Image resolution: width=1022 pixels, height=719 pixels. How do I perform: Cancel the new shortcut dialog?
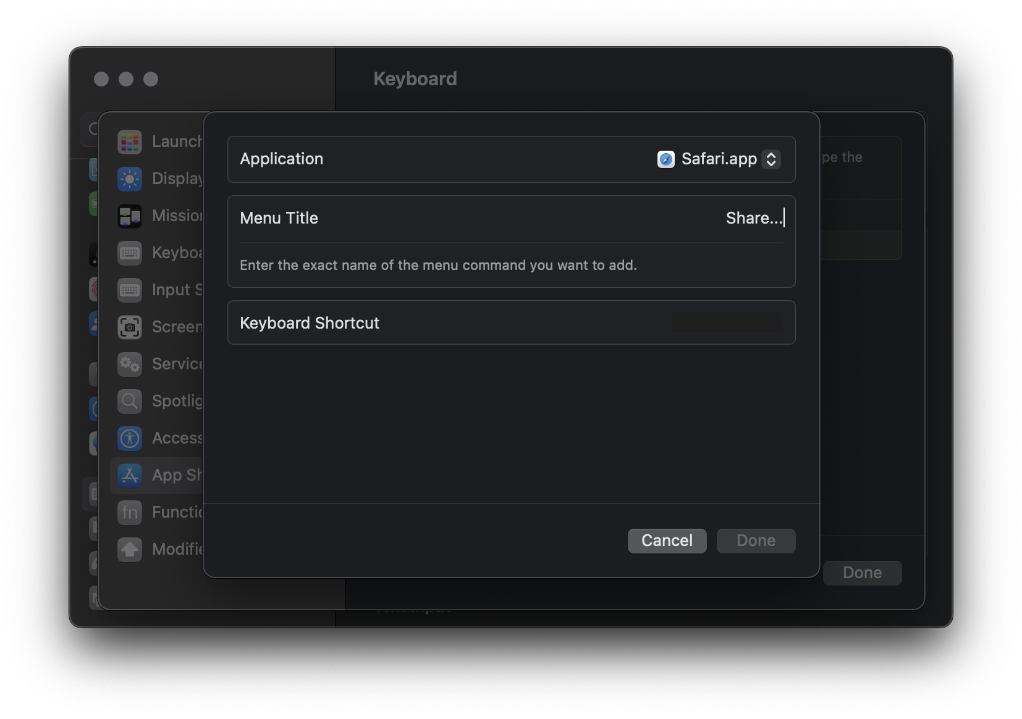667,541
